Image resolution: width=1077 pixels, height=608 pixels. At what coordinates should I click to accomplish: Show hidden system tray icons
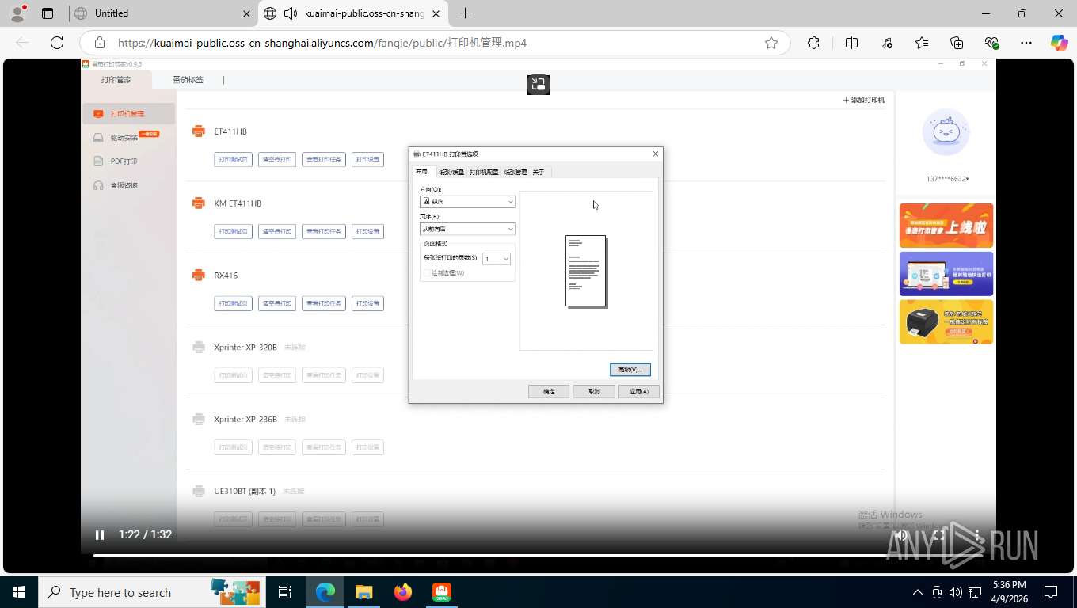918,592
